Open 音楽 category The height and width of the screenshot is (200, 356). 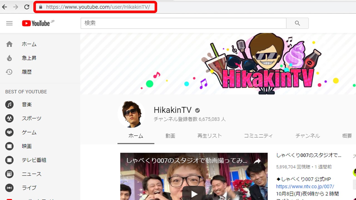tap(27, 105)
